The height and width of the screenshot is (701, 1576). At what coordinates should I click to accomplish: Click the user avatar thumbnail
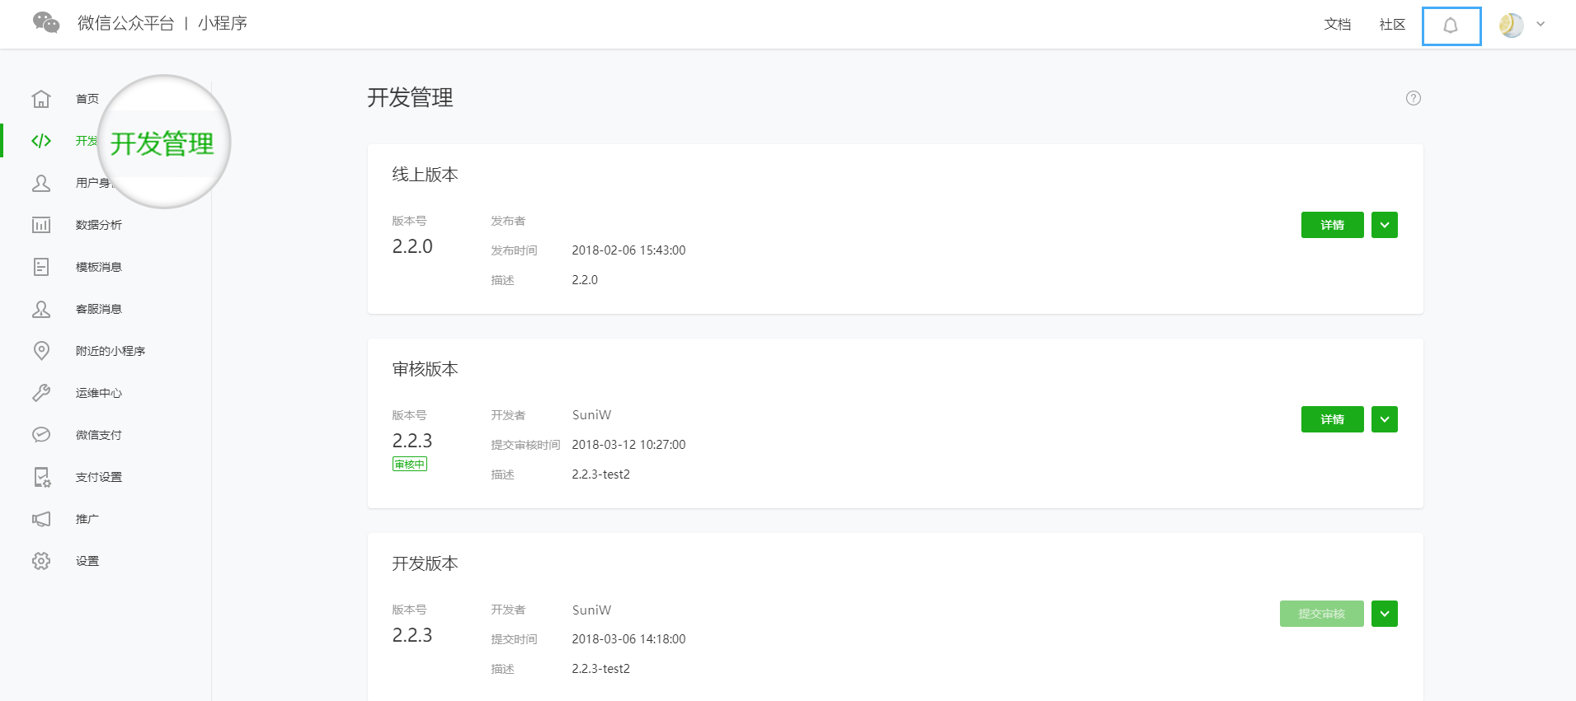(x=1511, y=25)
